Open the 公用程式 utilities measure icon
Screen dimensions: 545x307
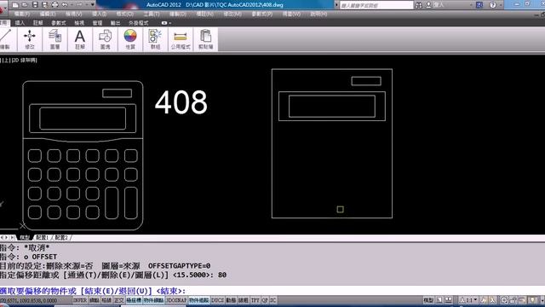click(x=180, y=39)
